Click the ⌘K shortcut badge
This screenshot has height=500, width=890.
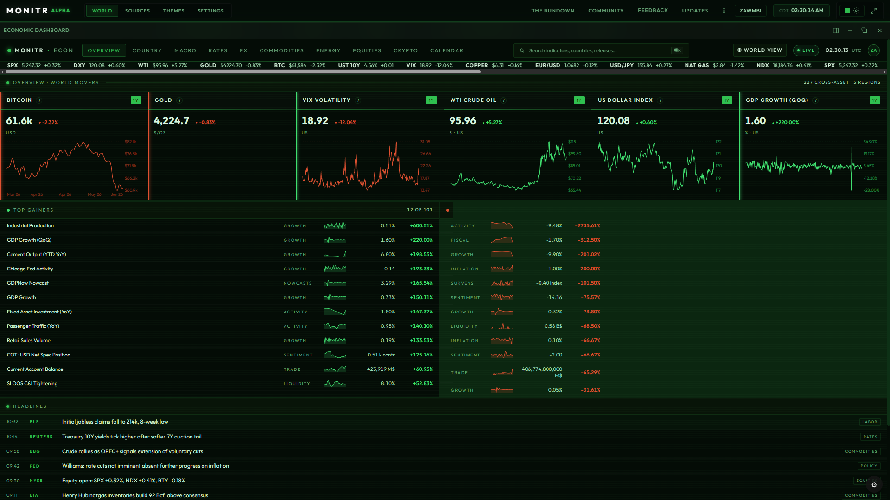pos(677,50)
